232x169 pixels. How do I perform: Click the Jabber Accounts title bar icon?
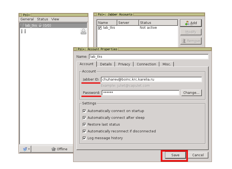(x=95, y=14)
